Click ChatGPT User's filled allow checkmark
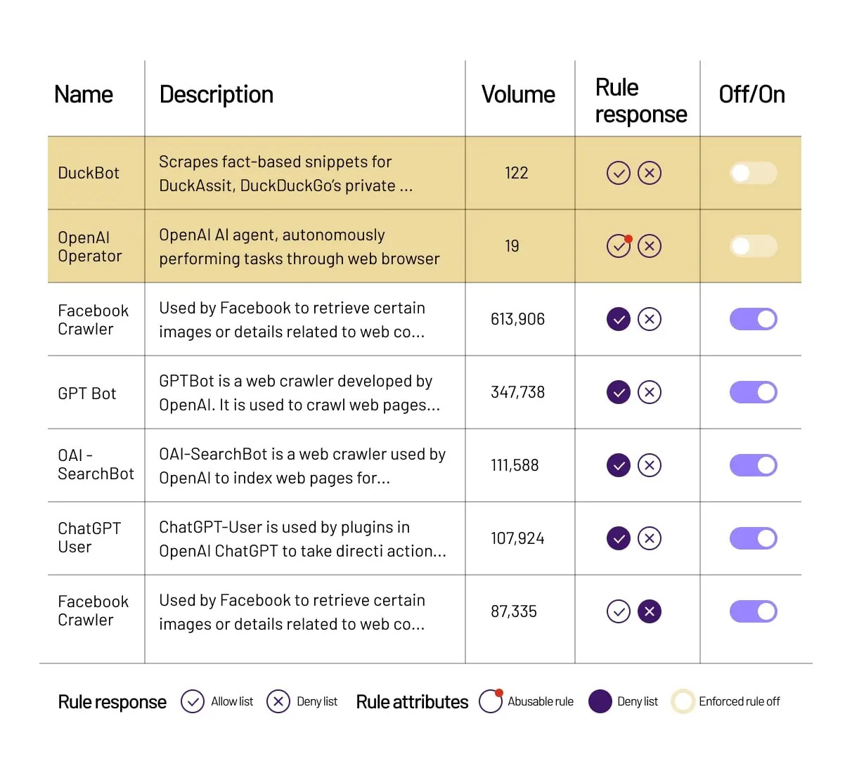 (x=619, y=538)
